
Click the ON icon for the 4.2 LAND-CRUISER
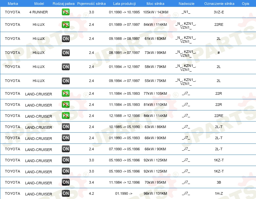pos(65,193)
